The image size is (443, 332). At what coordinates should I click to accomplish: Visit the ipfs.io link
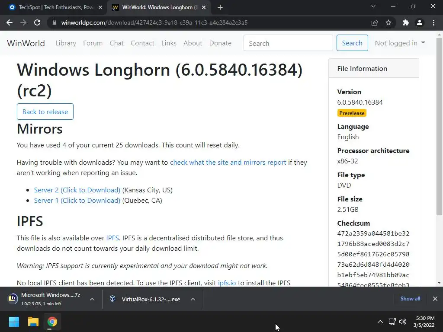227,283
